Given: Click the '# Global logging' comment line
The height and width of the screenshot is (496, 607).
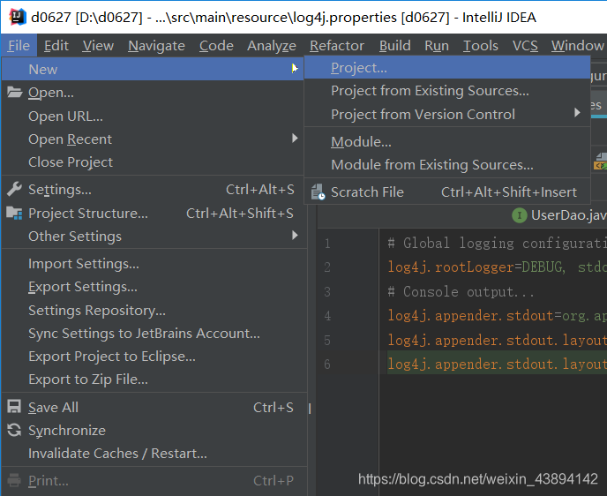Looking at the screenshot, I should pyautogui.click(x=497, y=244).
